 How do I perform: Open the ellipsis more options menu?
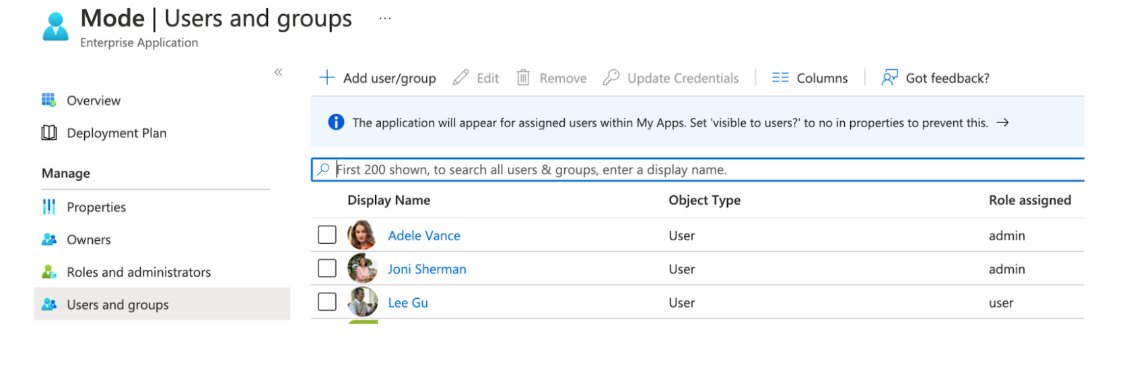tap(385, 18)
